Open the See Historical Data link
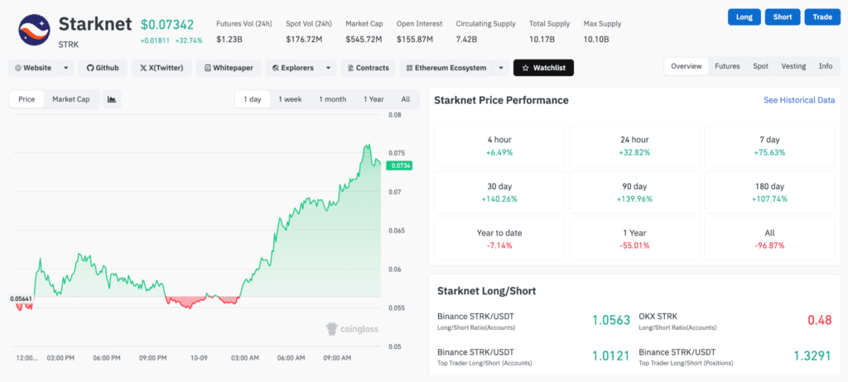The width and height of the screenshot is (848, 382). [799, 101]
